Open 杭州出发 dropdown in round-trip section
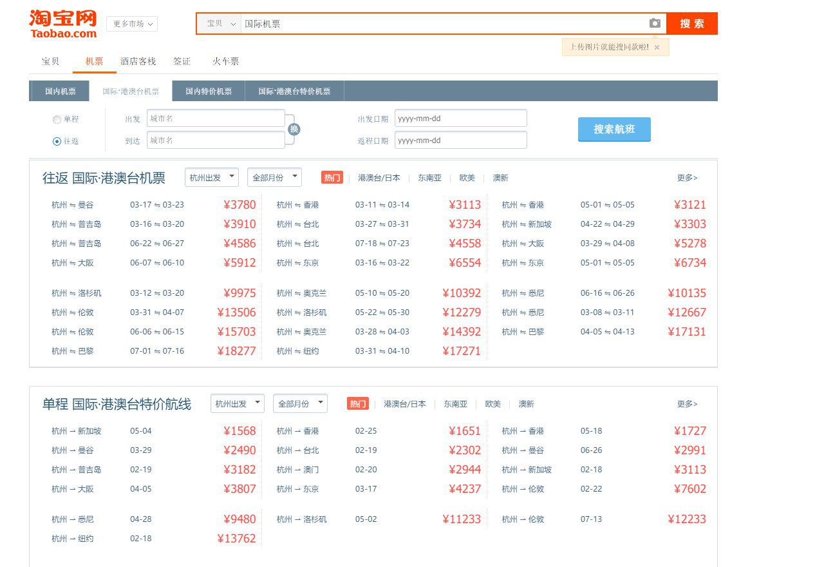This screenshot has height=567, width=815. 211,177
